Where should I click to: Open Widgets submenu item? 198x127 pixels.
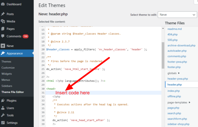point(7,74)
